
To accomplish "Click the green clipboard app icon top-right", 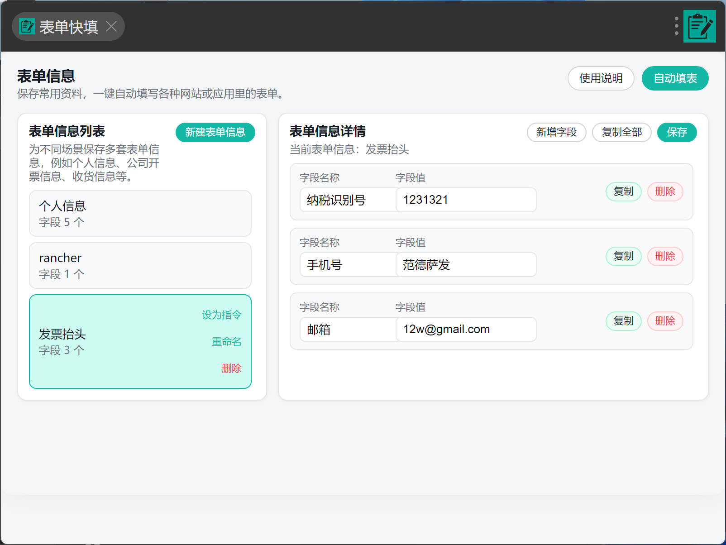I will pos(699,26).
